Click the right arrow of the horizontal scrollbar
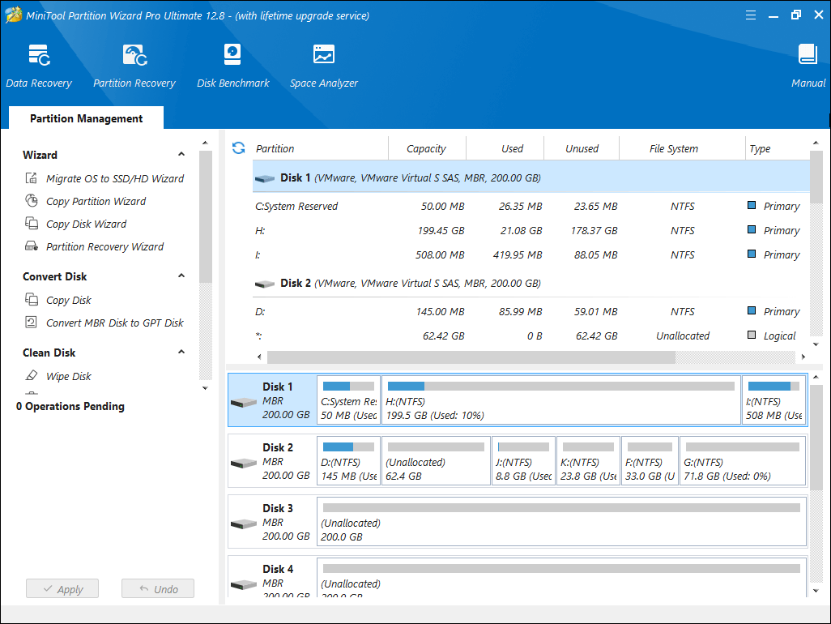 [x=803, y=357]
